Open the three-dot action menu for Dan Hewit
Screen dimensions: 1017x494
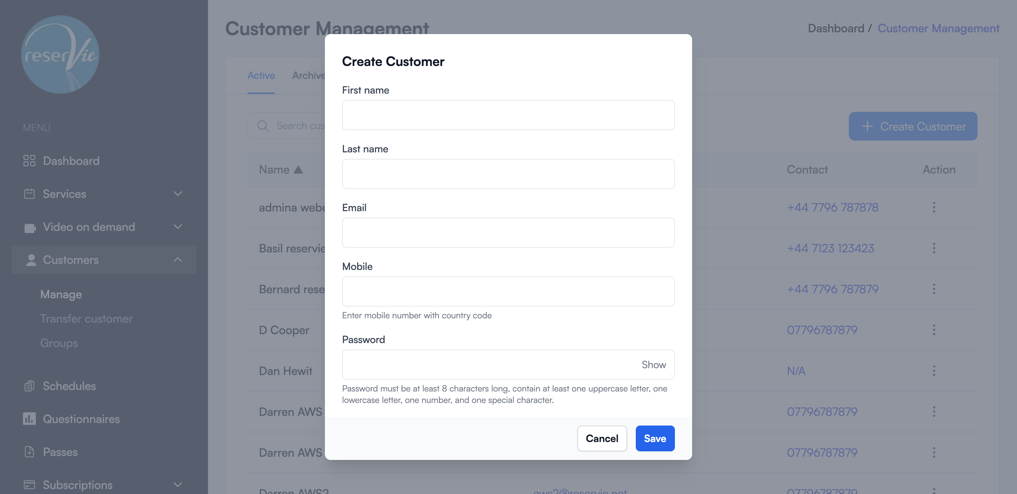click(934, 371)
